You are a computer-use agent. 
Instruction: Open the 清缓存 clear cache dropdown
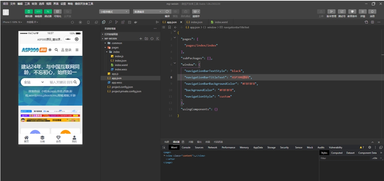[196, 11]
